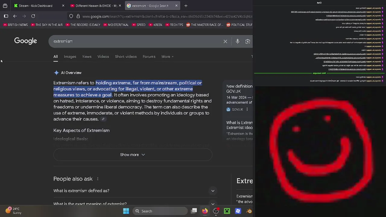Open the weather widget showing 24°C
This screenshot has width=386, height=217.
[14, 211]
